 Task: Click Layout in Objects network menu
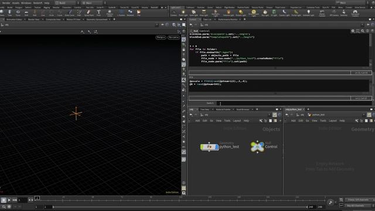click(x=237, y=121)
